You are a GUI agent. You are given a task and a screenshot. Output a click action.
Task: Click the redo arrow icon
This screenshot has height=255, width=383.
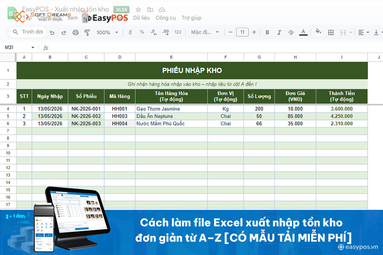(x=63, y=32)
